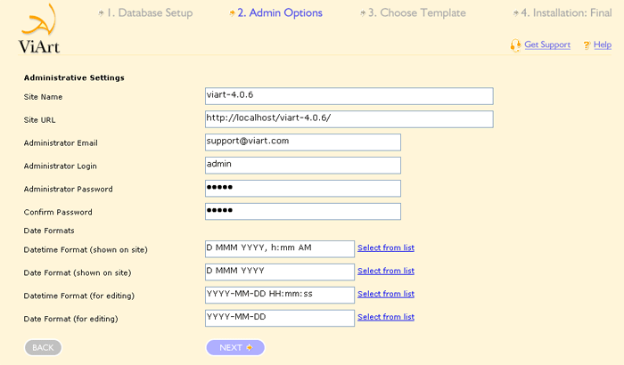Image resolution: width=624 pixels, height=365 pixels.
Task: Focus the Administrator Password field
Action: [303, 189]
